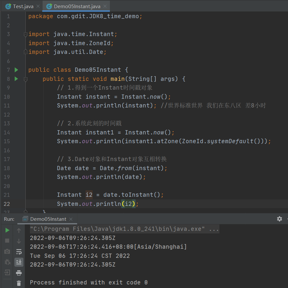Clear all console output with the trash icon
The width and height of the screenshot is (288, 288).
point(19,283)
